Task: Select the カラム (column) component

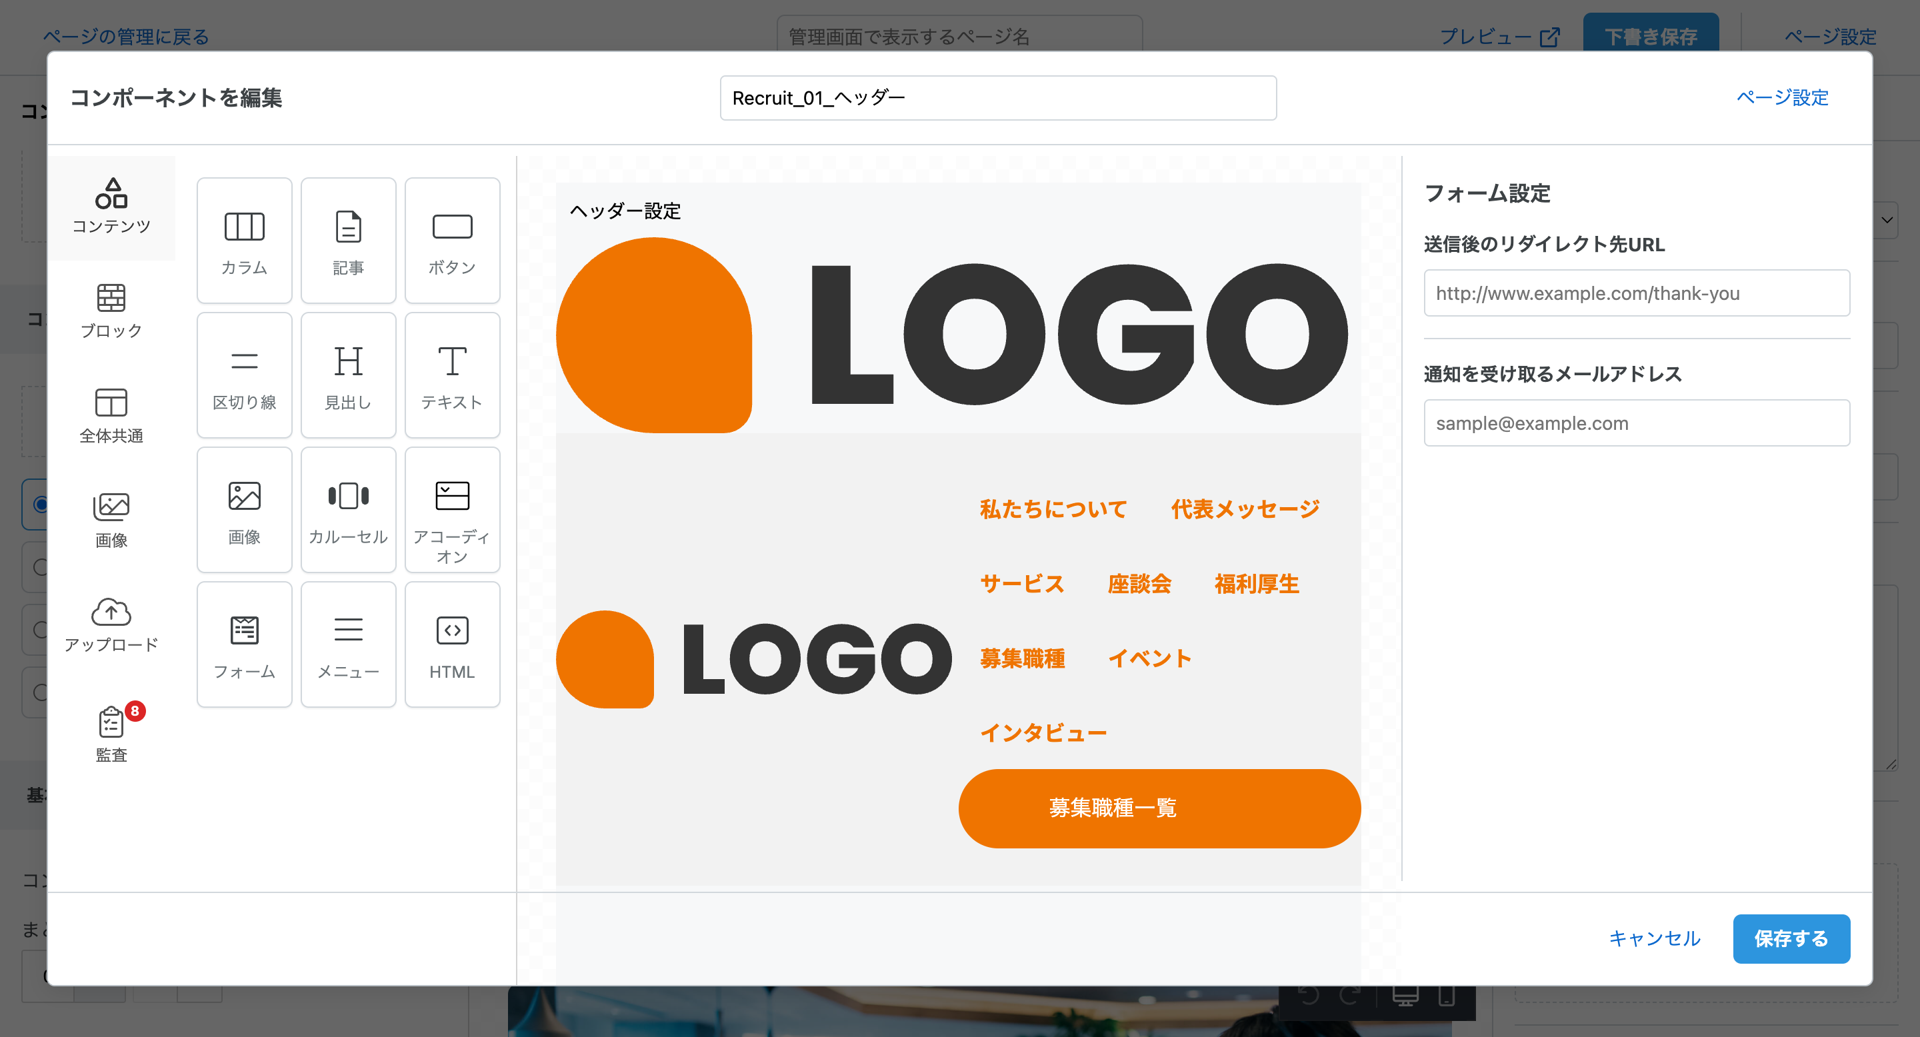Action: click(x=244, y=241)
